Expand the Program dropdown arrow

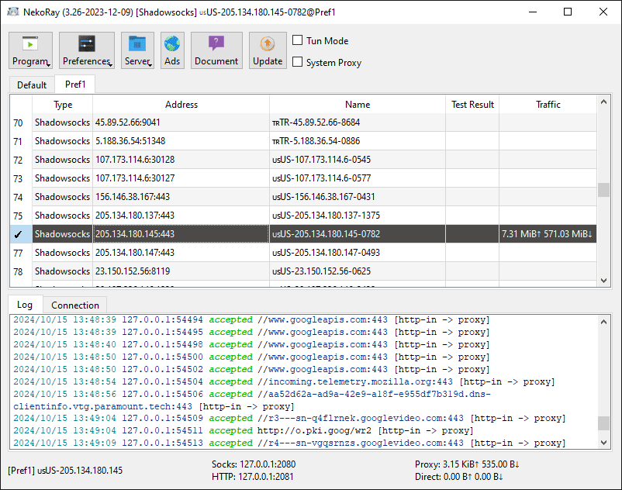48,65
